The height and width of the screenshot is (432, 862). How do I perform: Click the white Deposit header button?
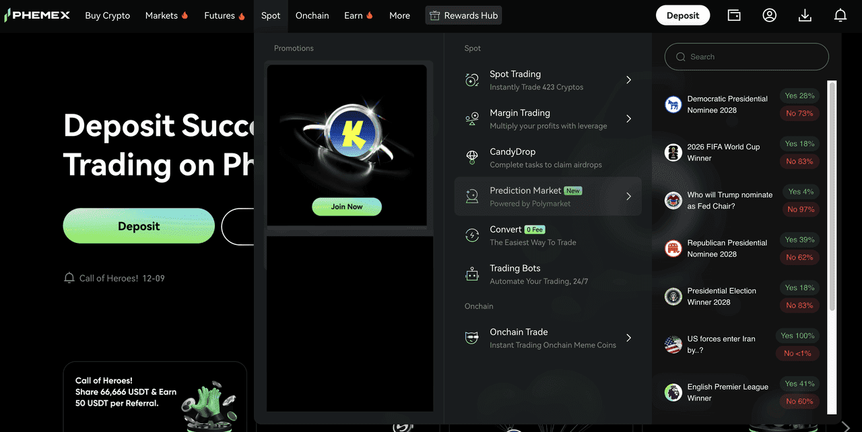click(683, 15)
